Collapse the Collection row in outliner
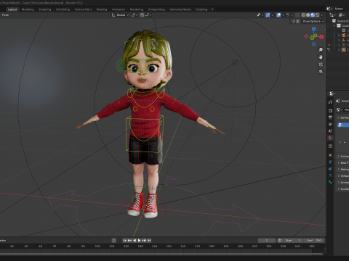Image resolution: width=349 pixels, height=261 pixels. 334,25
